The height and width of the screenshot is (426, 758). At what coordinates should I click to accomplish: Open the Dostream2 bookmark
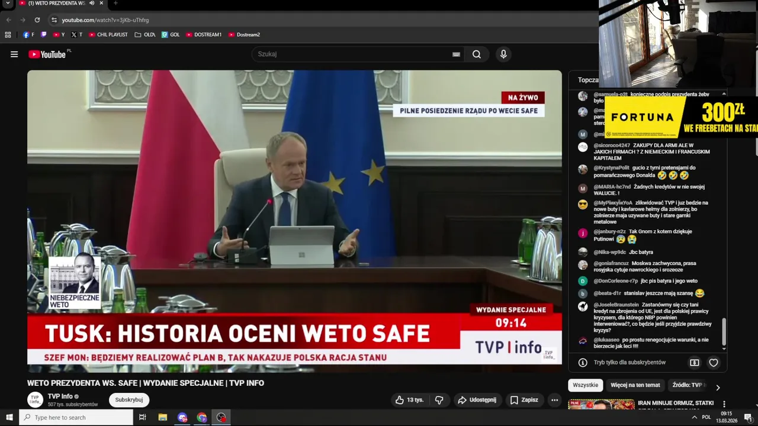(244, 35)
